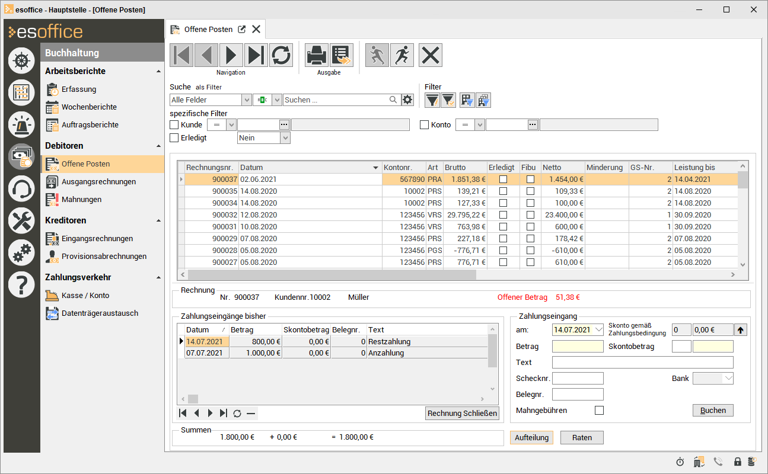
Task: Tick Erledigt checkbox for invoice 900028
Action: click(503, 250)
